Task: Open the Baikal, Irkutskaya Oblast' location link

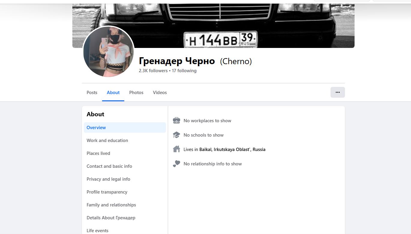Action: tap(232, 150)
